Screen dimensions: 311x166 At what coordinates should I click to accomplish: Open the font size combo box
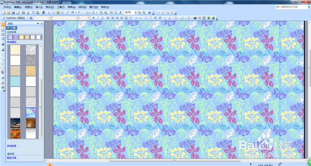click(x=84, y=18)
